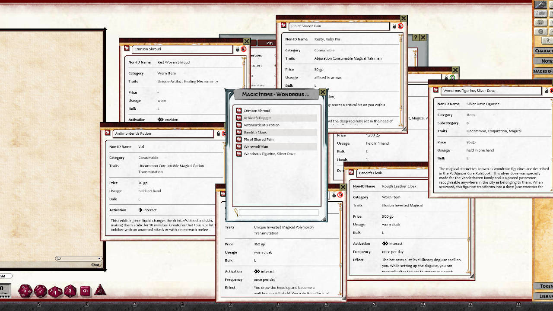Click the color palette sidebar icon
This screenshot has height=311, width=553.
coord(540,22)
